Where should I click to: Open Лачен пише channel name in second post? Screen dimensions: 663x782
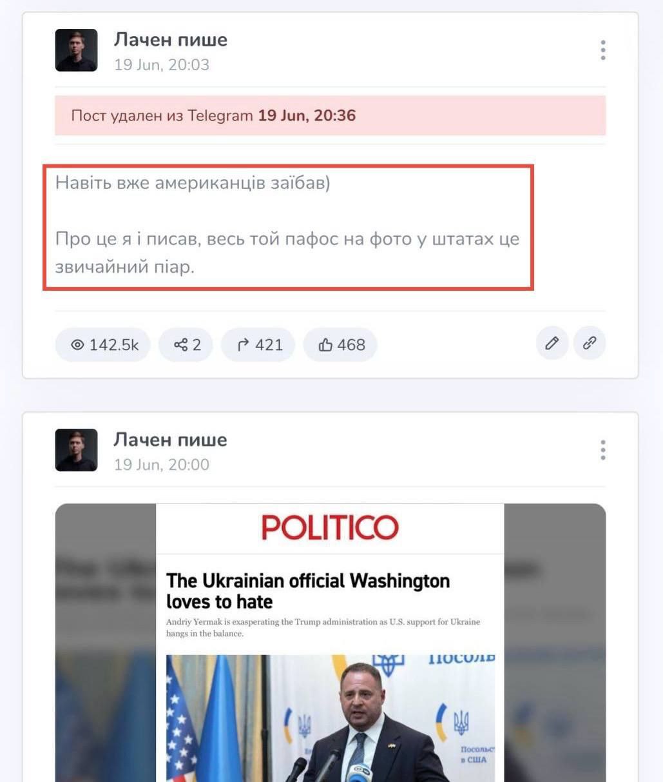(x=171, y=440)
